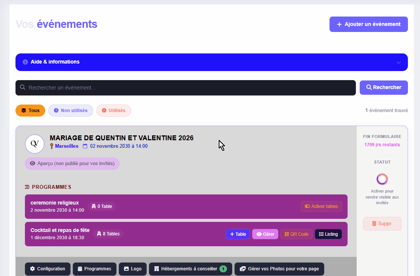
Task: Enable tables for ceremonie religieux
Action: [x=321, y=206]
